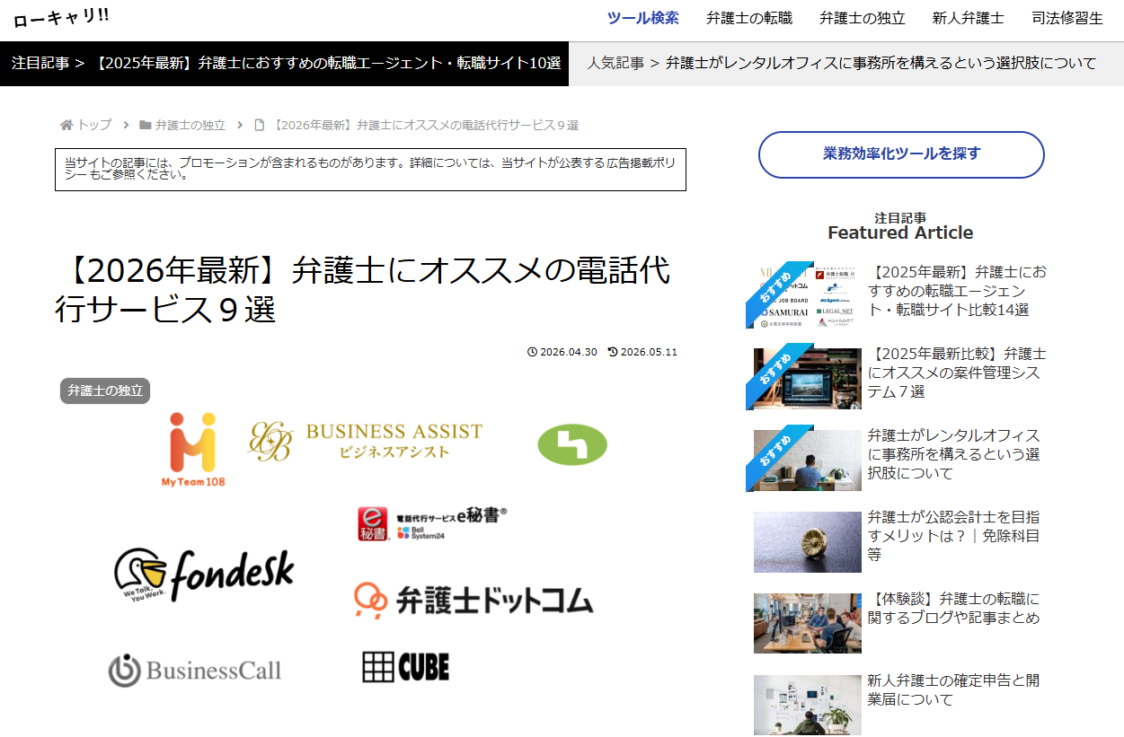Open thumbnail for レンタルオフィス sidebar article
This screenshot has height=737, width=1124.
pyautogui.click(x=807, y=459)
